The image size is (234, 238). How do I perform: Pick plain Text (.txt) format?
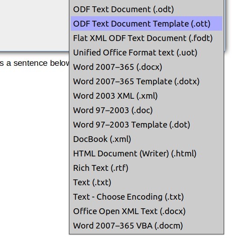[x=147, y=182]
